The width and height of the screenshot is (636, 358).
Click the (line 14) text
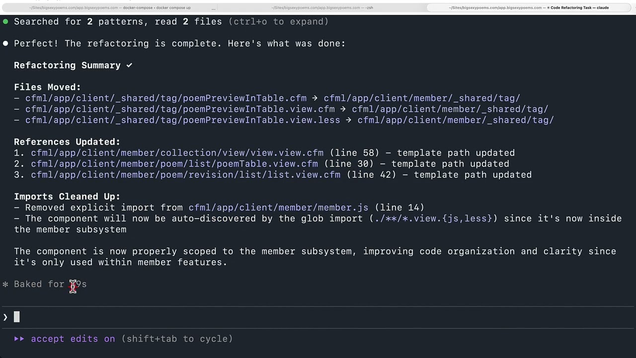(399, 207)
